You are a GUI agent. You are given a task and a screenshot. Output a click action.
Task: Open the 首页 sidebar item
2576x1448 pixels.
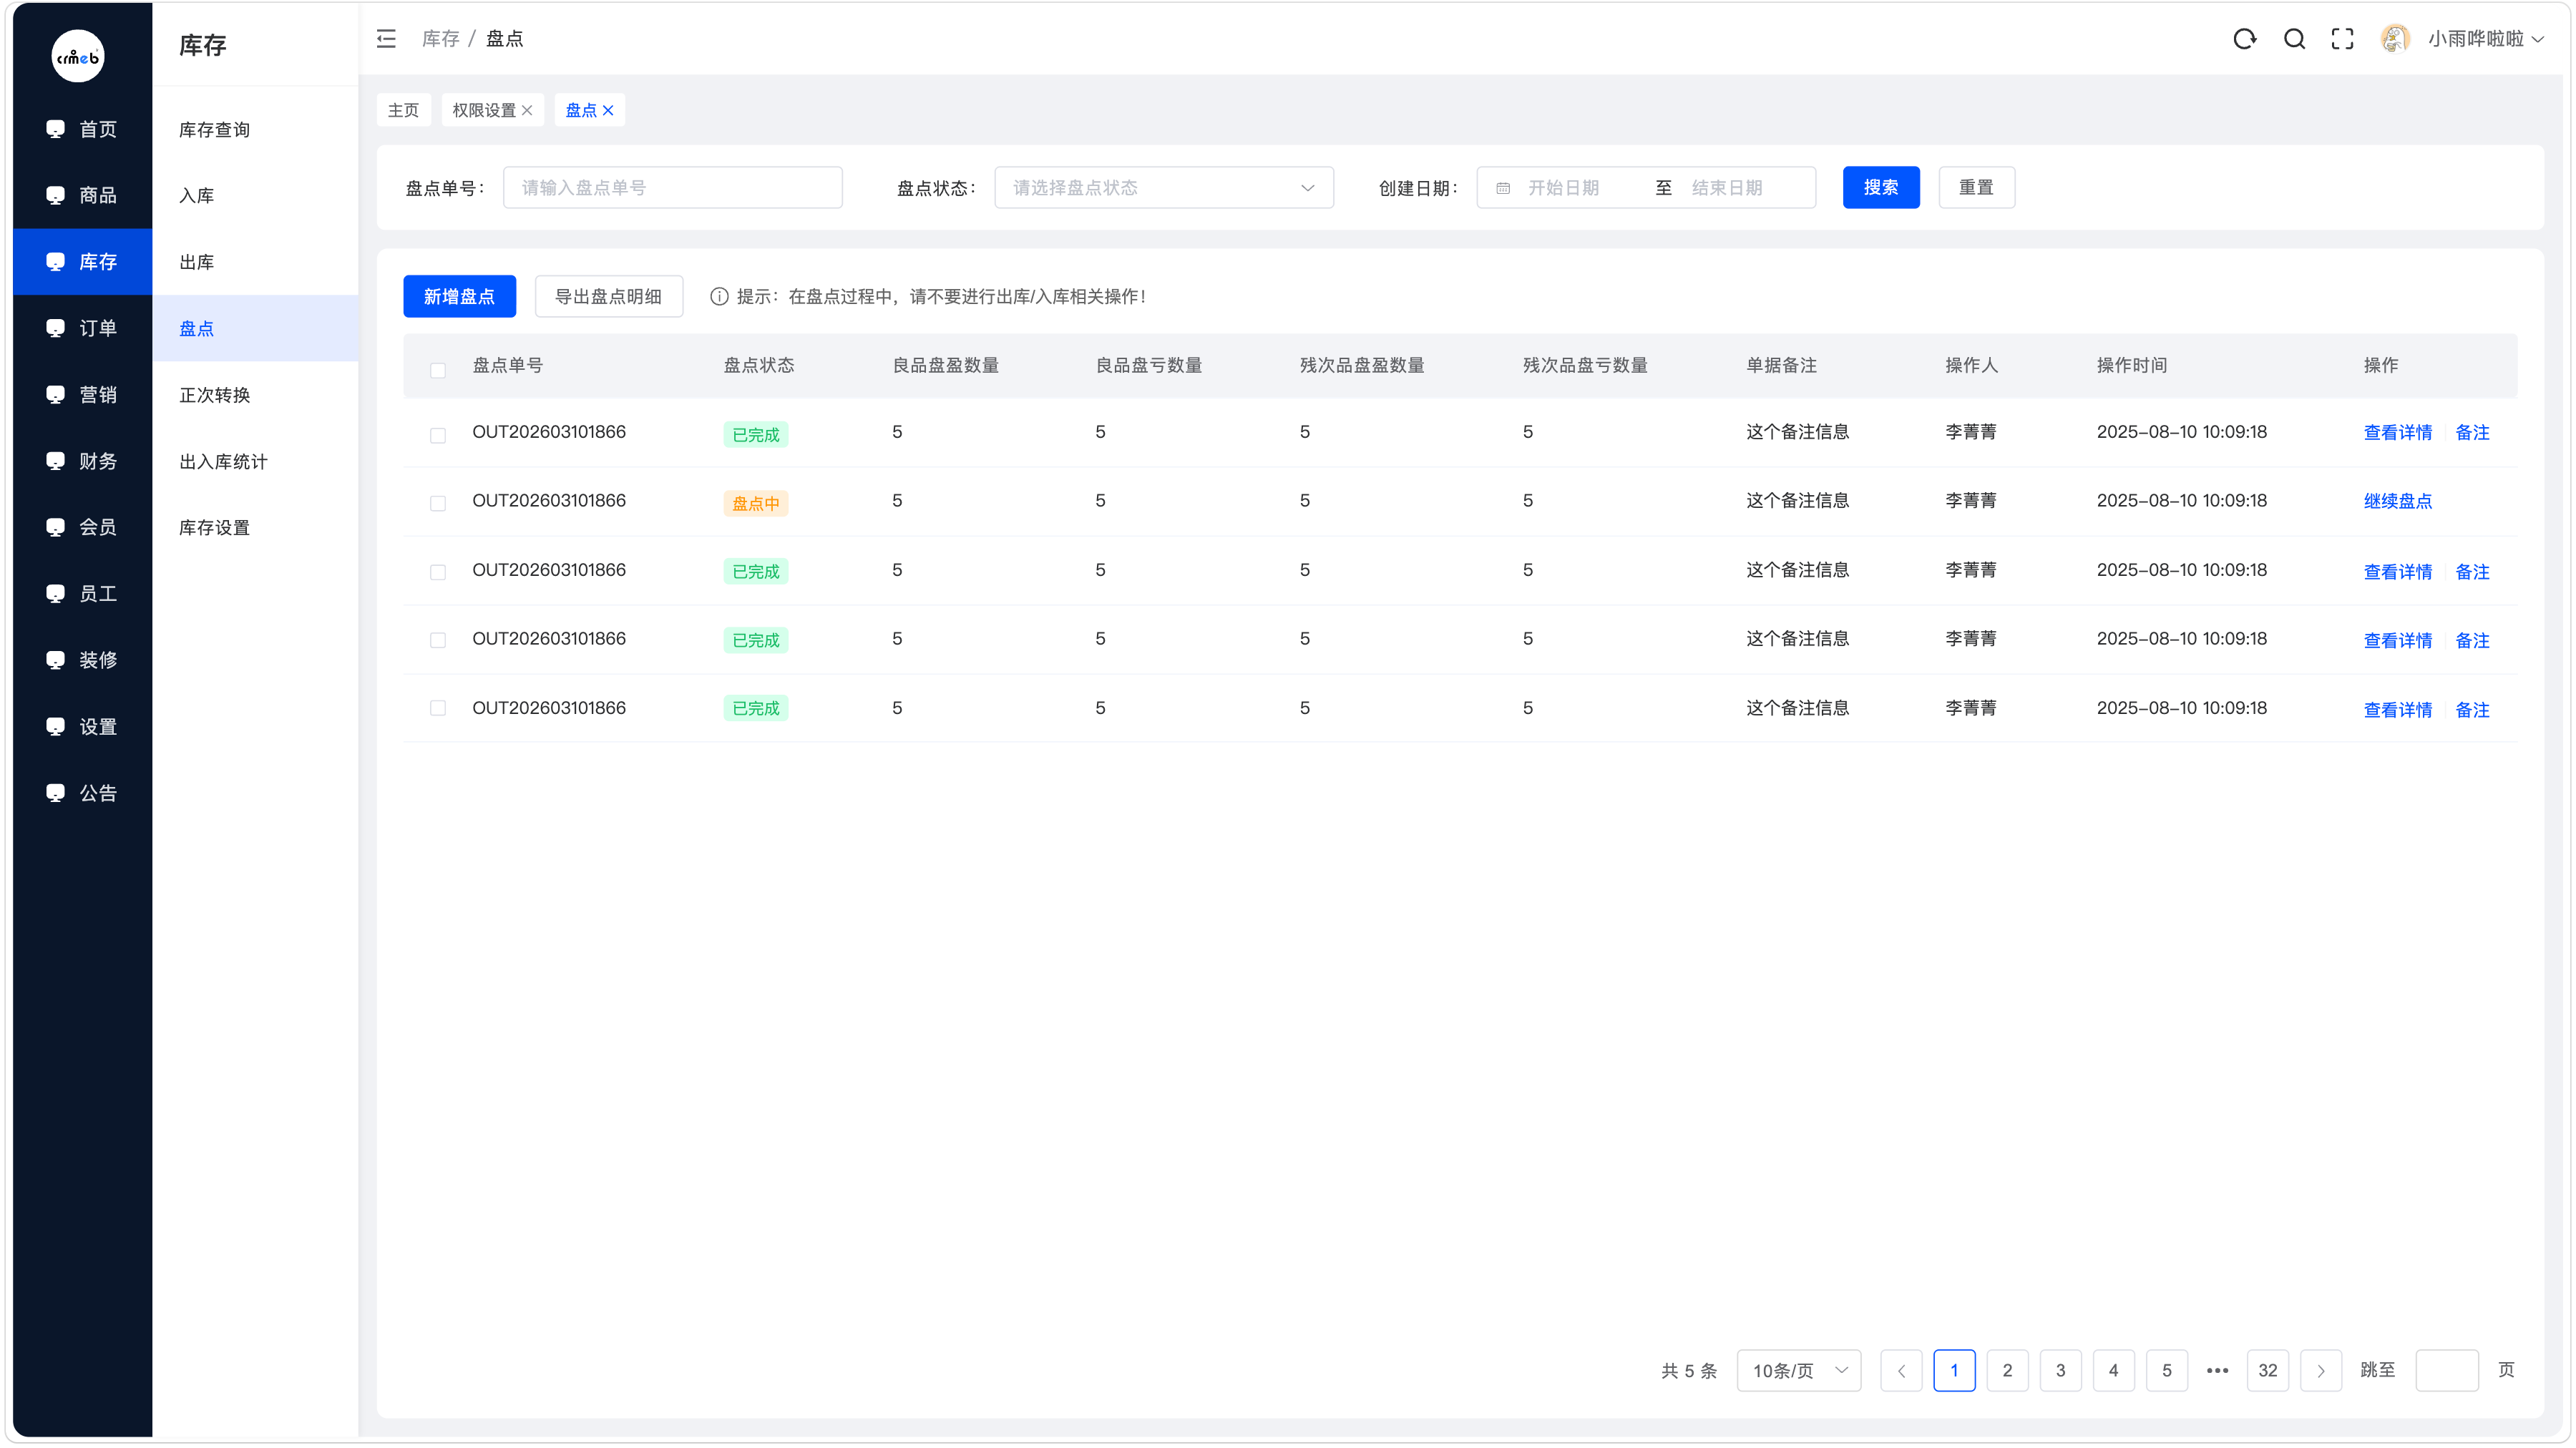tap(82, 129)
